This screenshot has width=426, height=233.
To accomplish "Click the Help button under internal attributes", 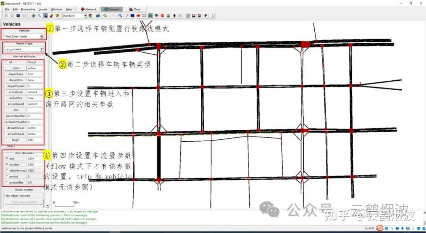I will tap(10, 146).
